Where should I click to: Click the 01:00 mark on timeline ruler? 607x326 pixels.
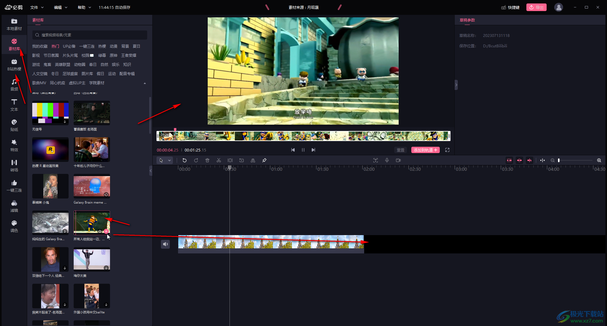pyautogui.click(x=277, y=169)
